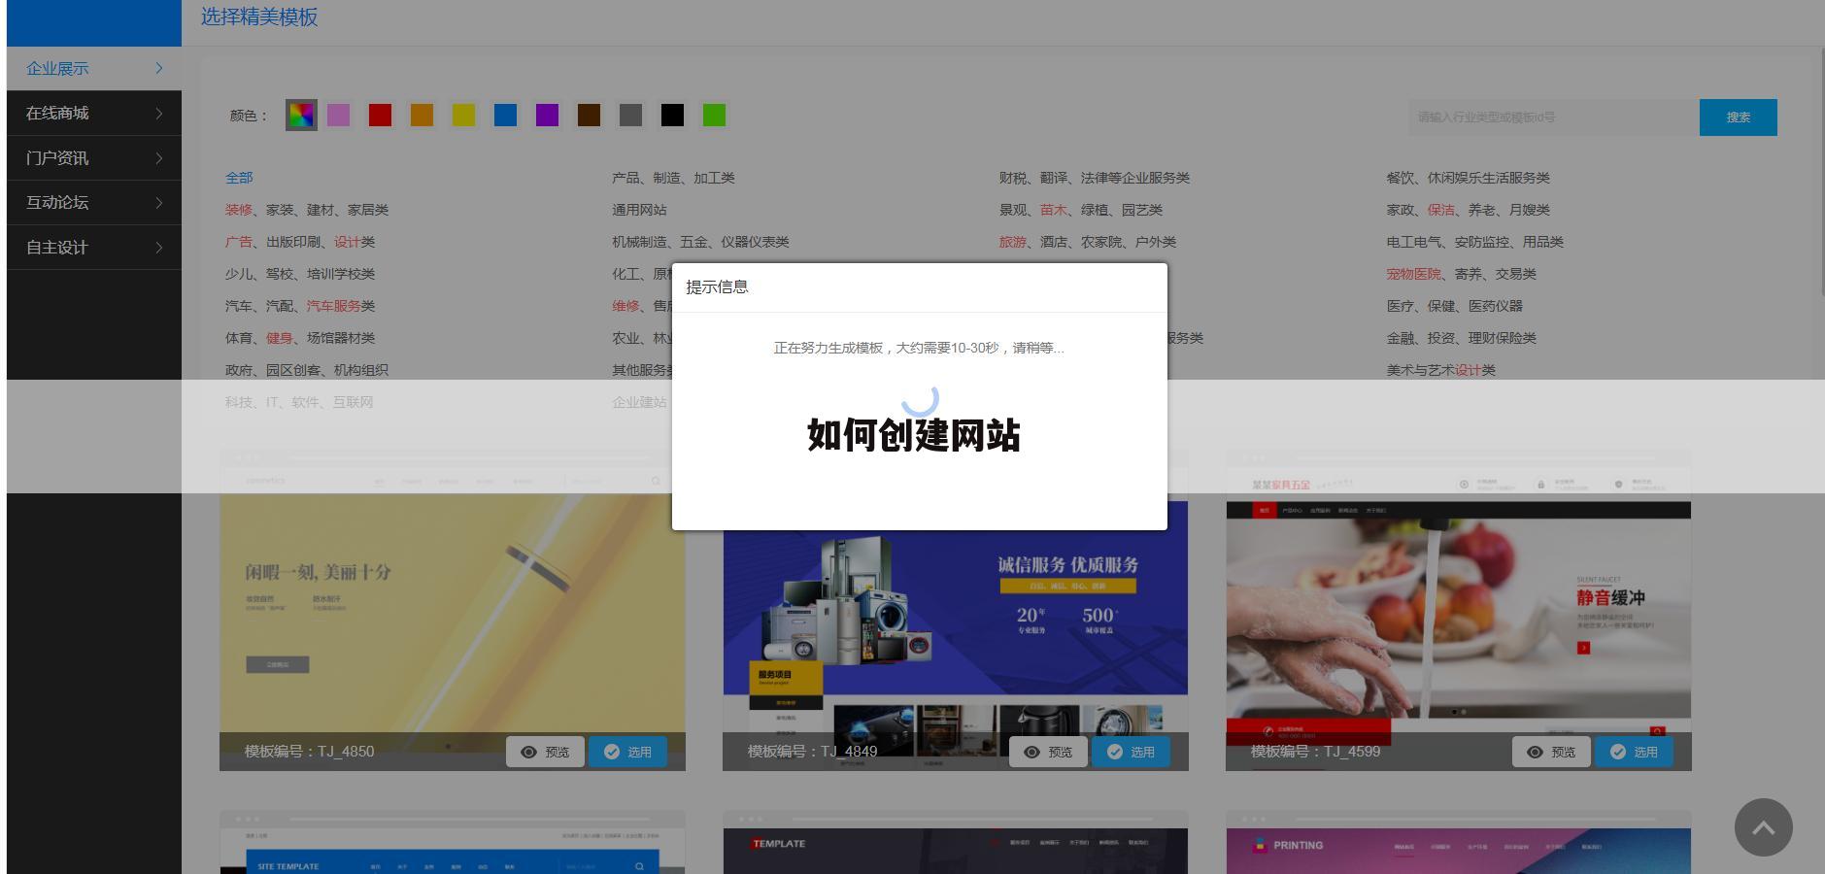The width and height of the screenshot is (1825, 874).
Task: Select the blue color swatch
Action: [x=505, y=116]
